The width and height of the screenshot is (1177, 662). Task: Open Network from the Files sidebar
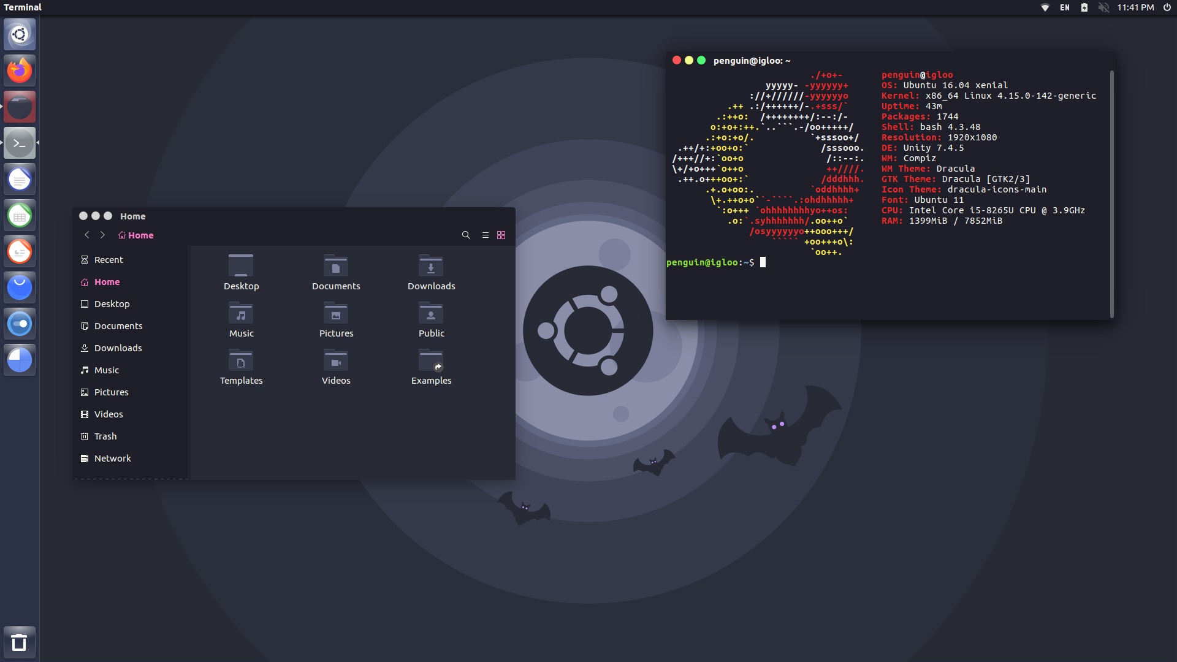click(131, 458)
